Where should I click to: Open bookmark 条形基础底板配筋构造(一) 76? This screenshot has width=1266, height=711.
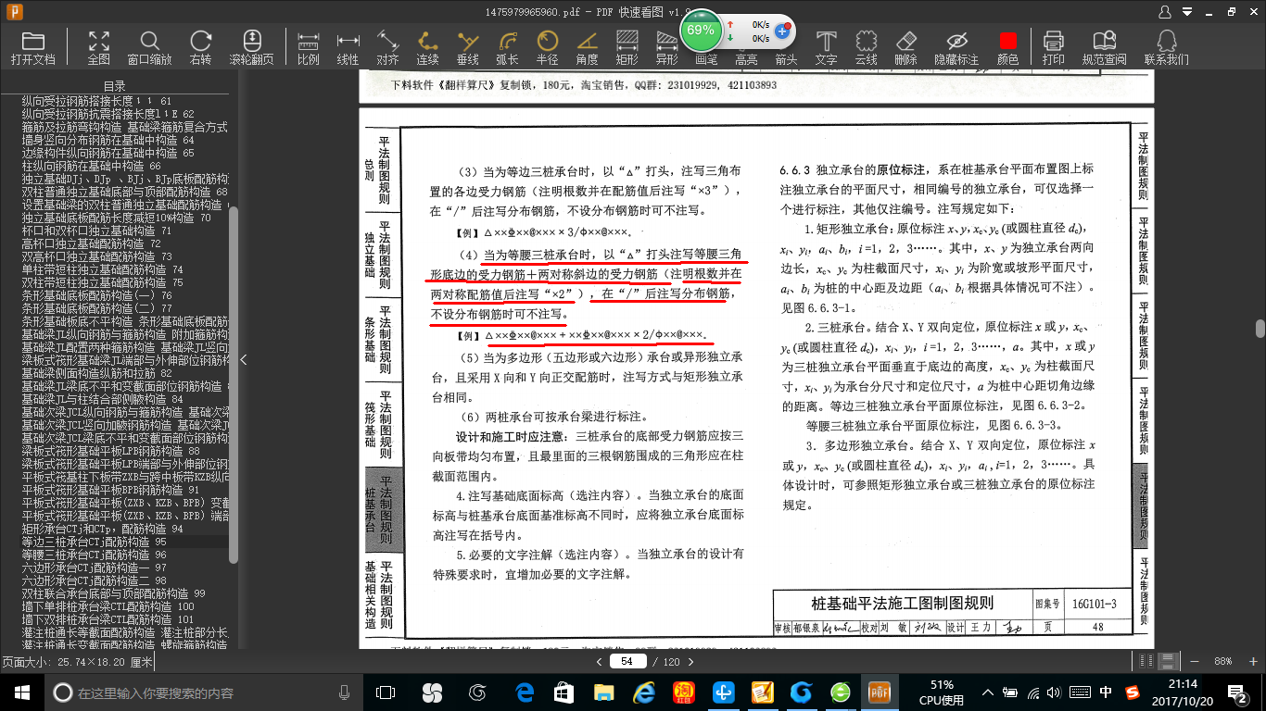pyautogui.click(x=96, y=295)
